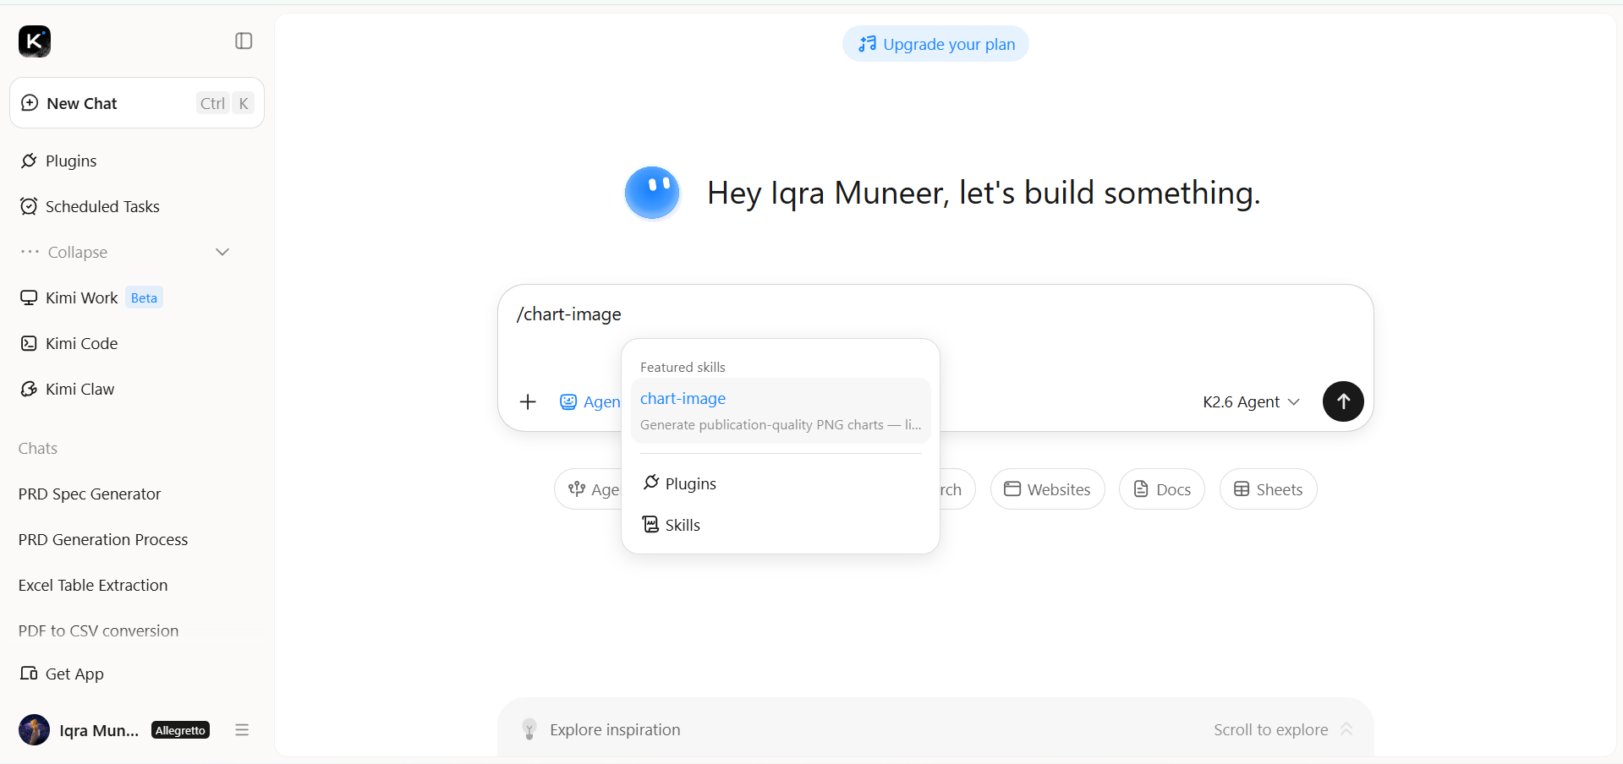Click the Scheduled Tasks clock icon
Image resolution: width=1623 pixels, height=764 pixels.
29,206
